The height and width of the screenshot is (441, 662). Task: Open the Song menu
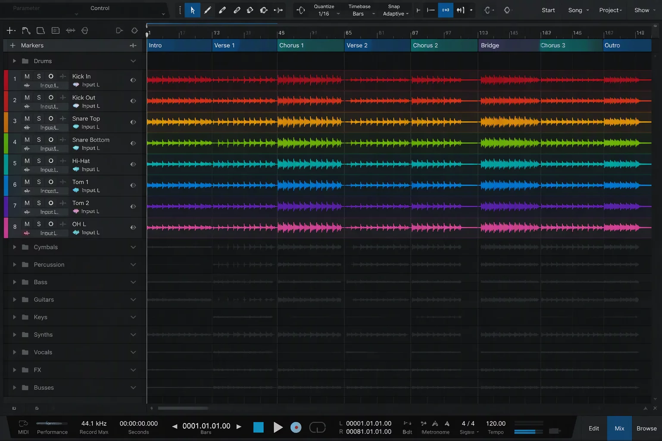578,10
